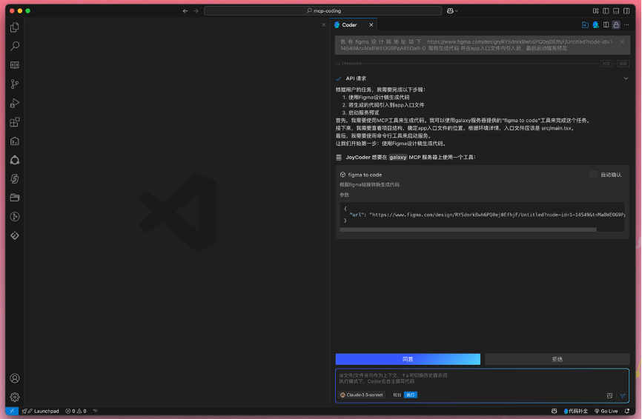Open the circled branch icon in activity bar
The image size is (642, 419).
pyautogui.click(x=15, y=217)
